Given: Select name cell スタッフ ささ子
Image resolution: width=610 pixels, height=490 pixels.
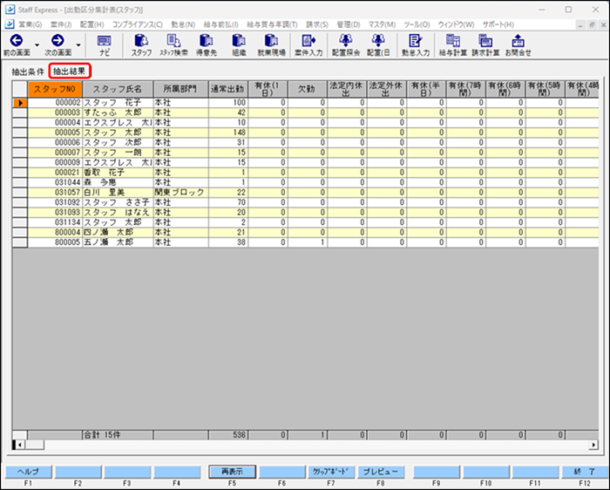Looking at the screenshot, I should pyautogui.click(x=118, y=202).
